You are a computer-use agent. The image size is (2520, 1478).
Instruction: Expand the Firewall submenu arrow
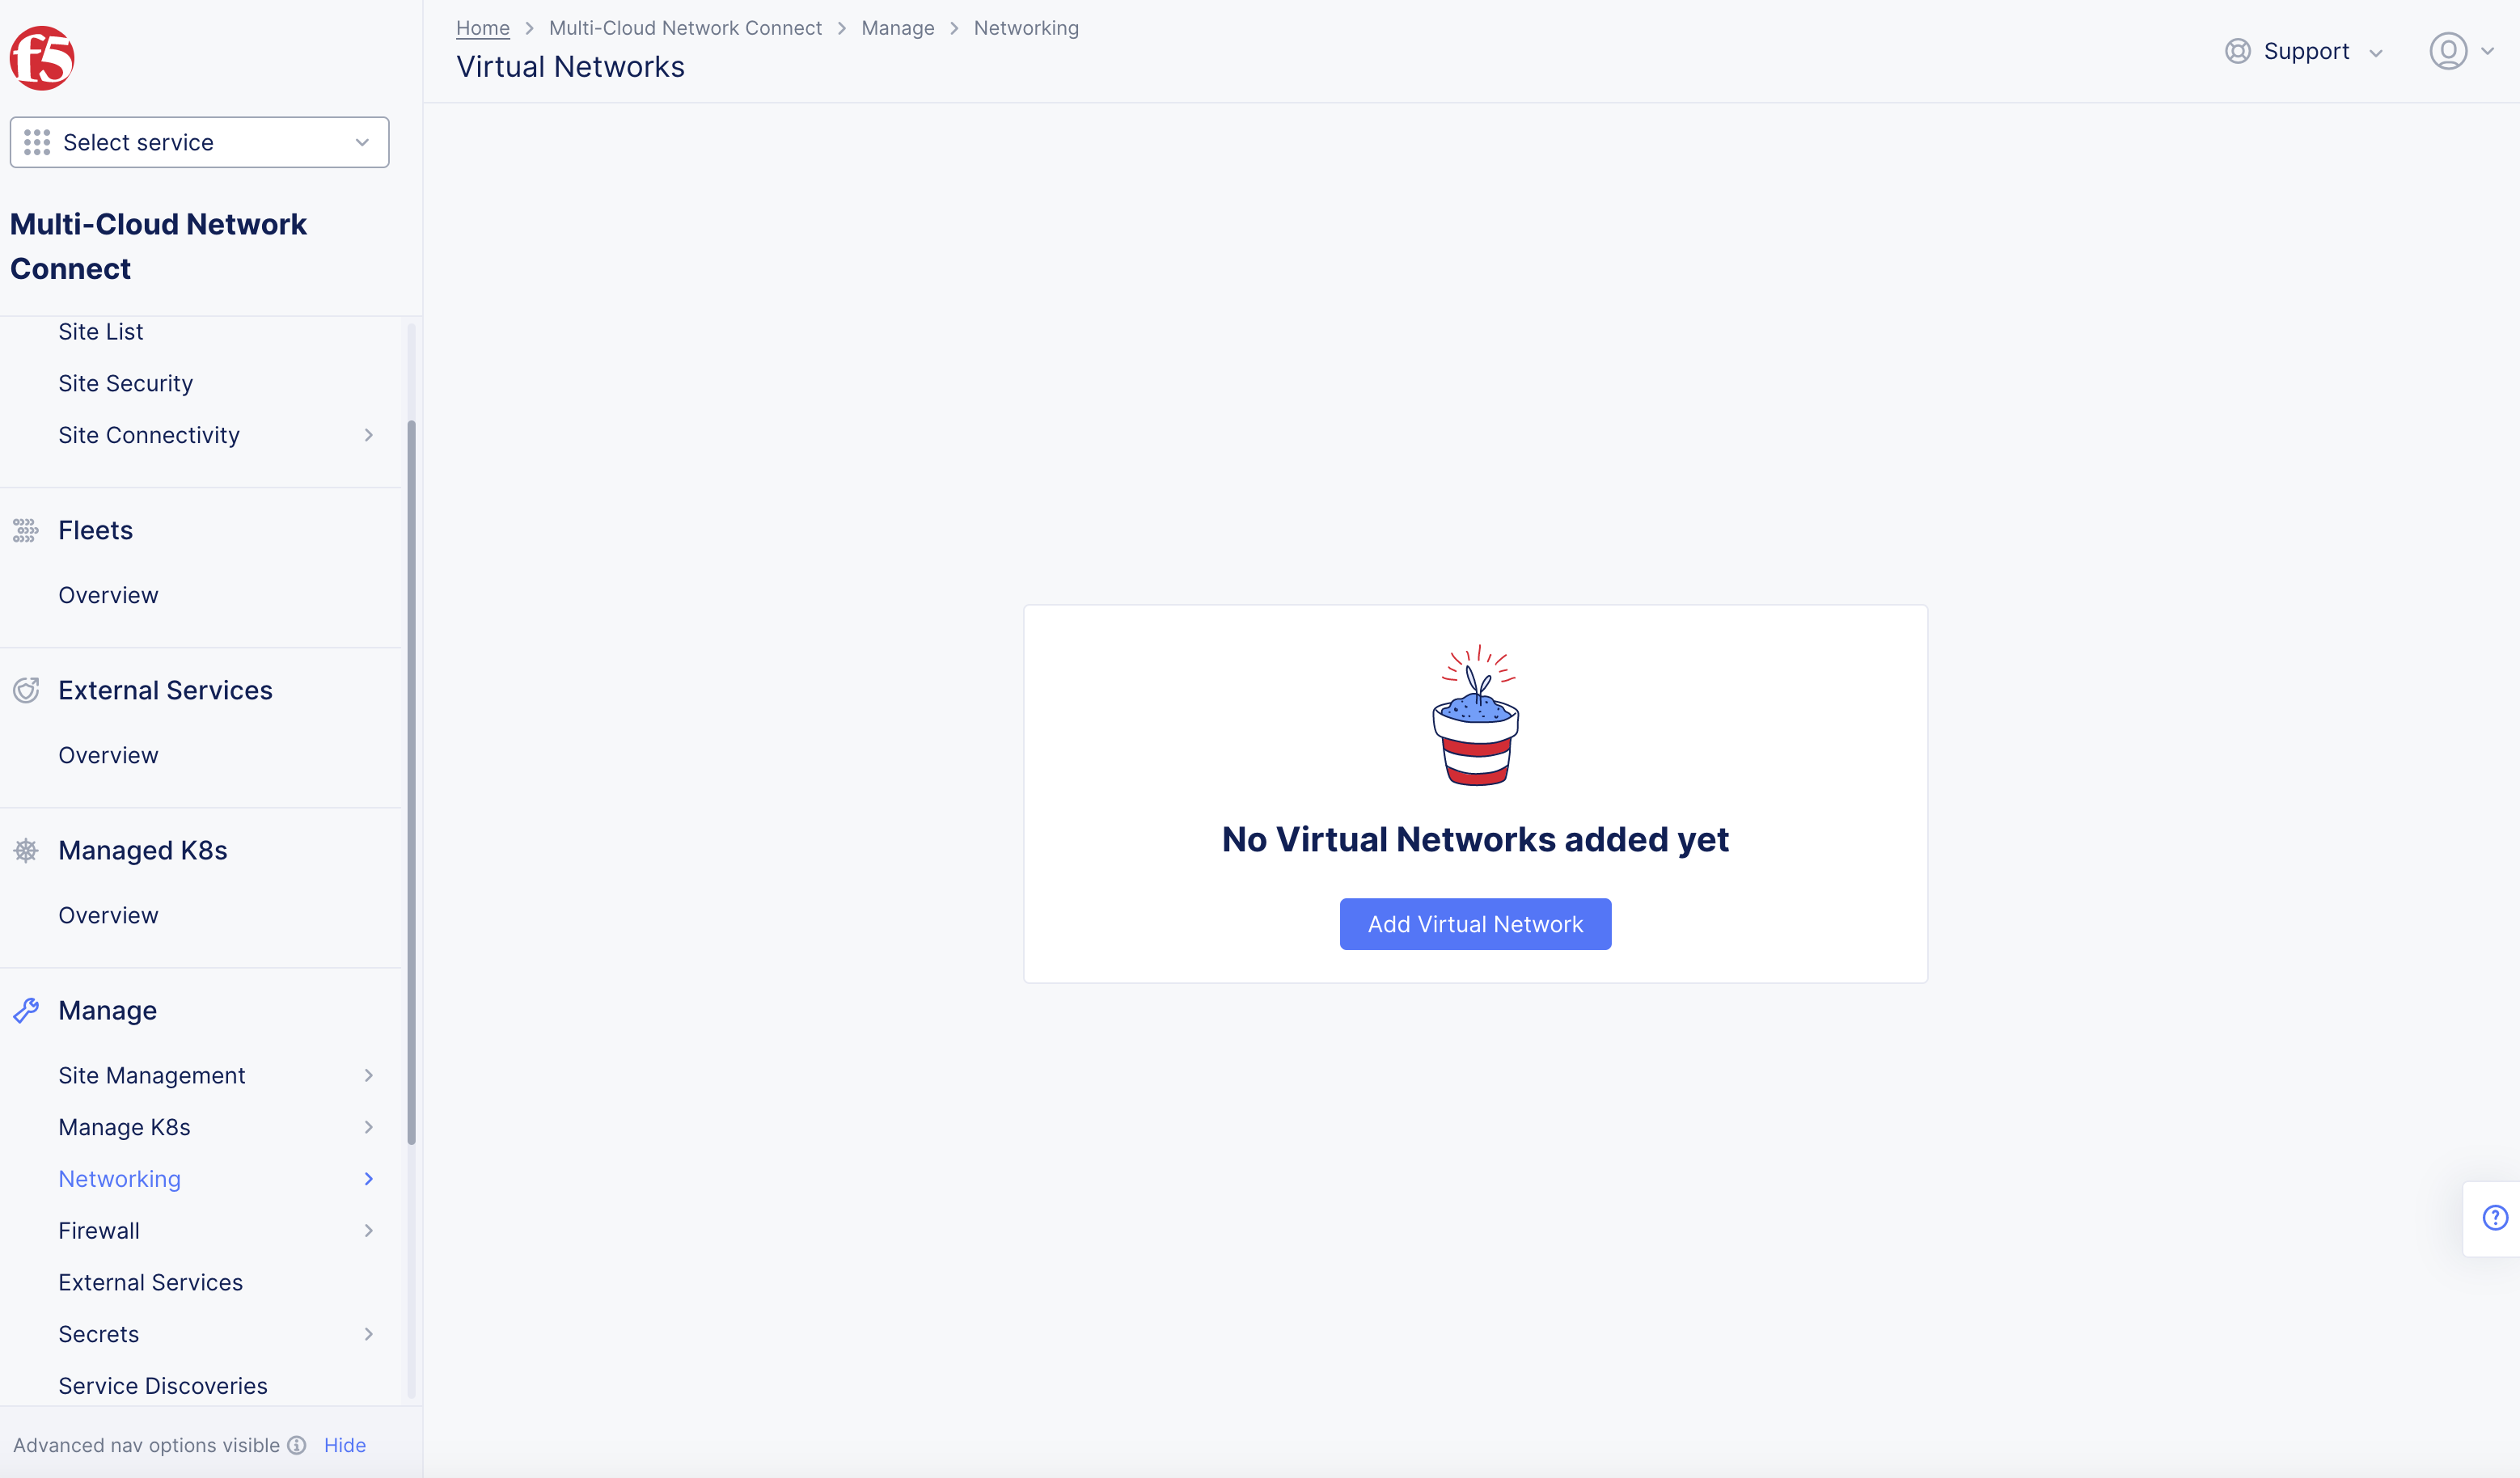368,1231
